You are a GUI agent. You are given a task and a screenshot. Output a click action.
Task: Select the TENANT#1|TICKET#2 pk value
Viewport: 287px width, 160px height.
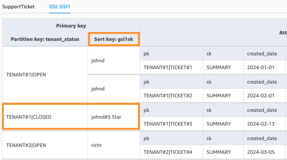tap(168, 96)
